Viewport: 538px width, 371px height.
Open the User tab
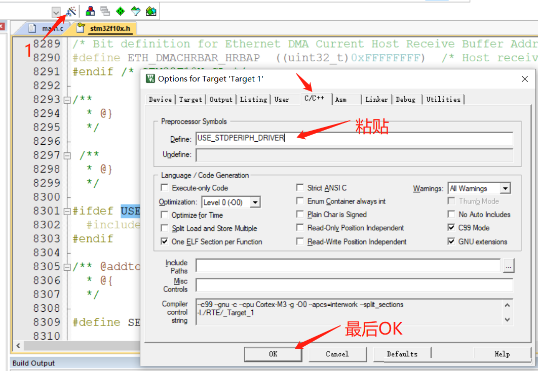[x=282, y=99]
